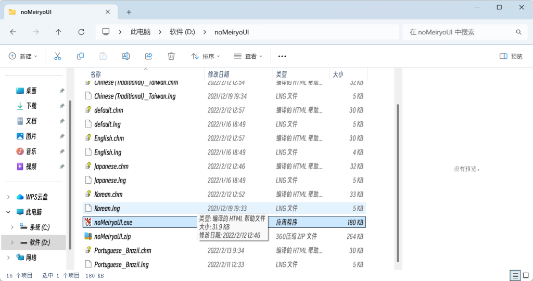Click 此电脑 in the address breadcrumb
The height and width of the screenshot is (281, 533).
coord(141,32)
